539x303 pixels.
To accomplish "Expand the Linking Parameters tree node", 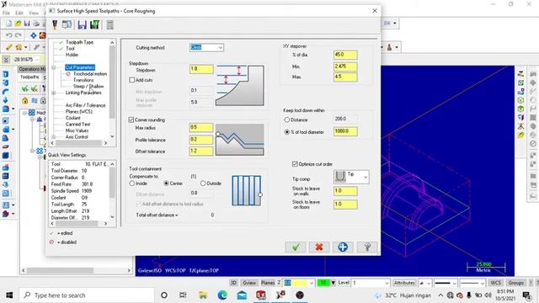I will point(54,93).
